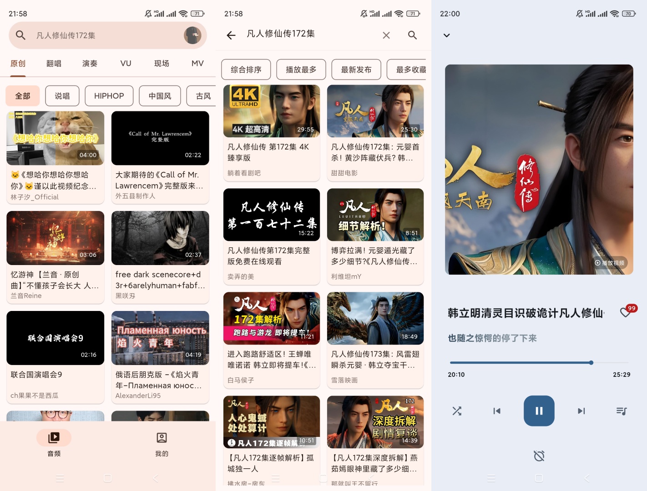Open the playlist queue icon

coord(622,411)
